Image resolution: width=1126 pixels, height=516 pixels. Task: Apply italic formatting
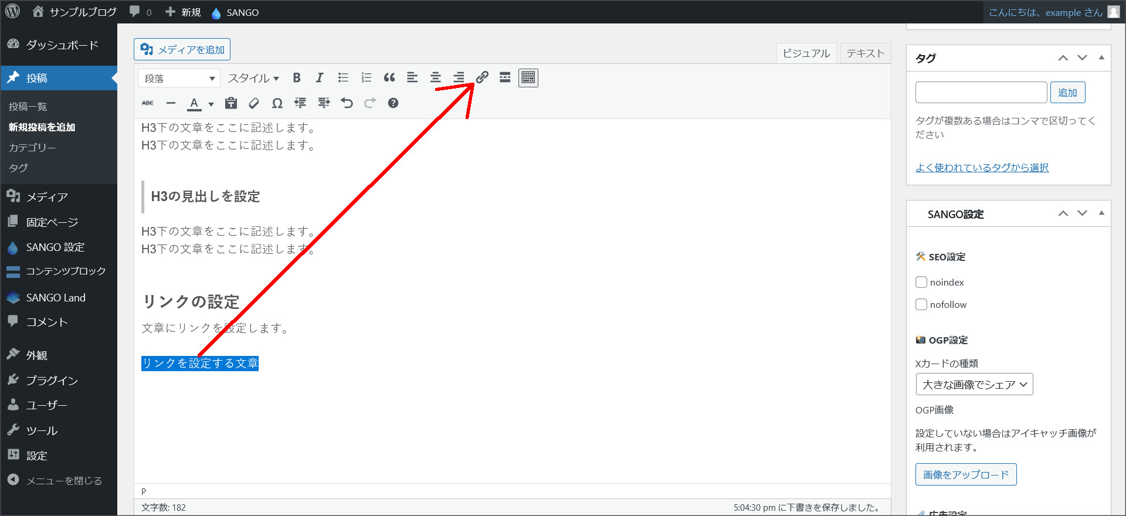coord(320,78)
